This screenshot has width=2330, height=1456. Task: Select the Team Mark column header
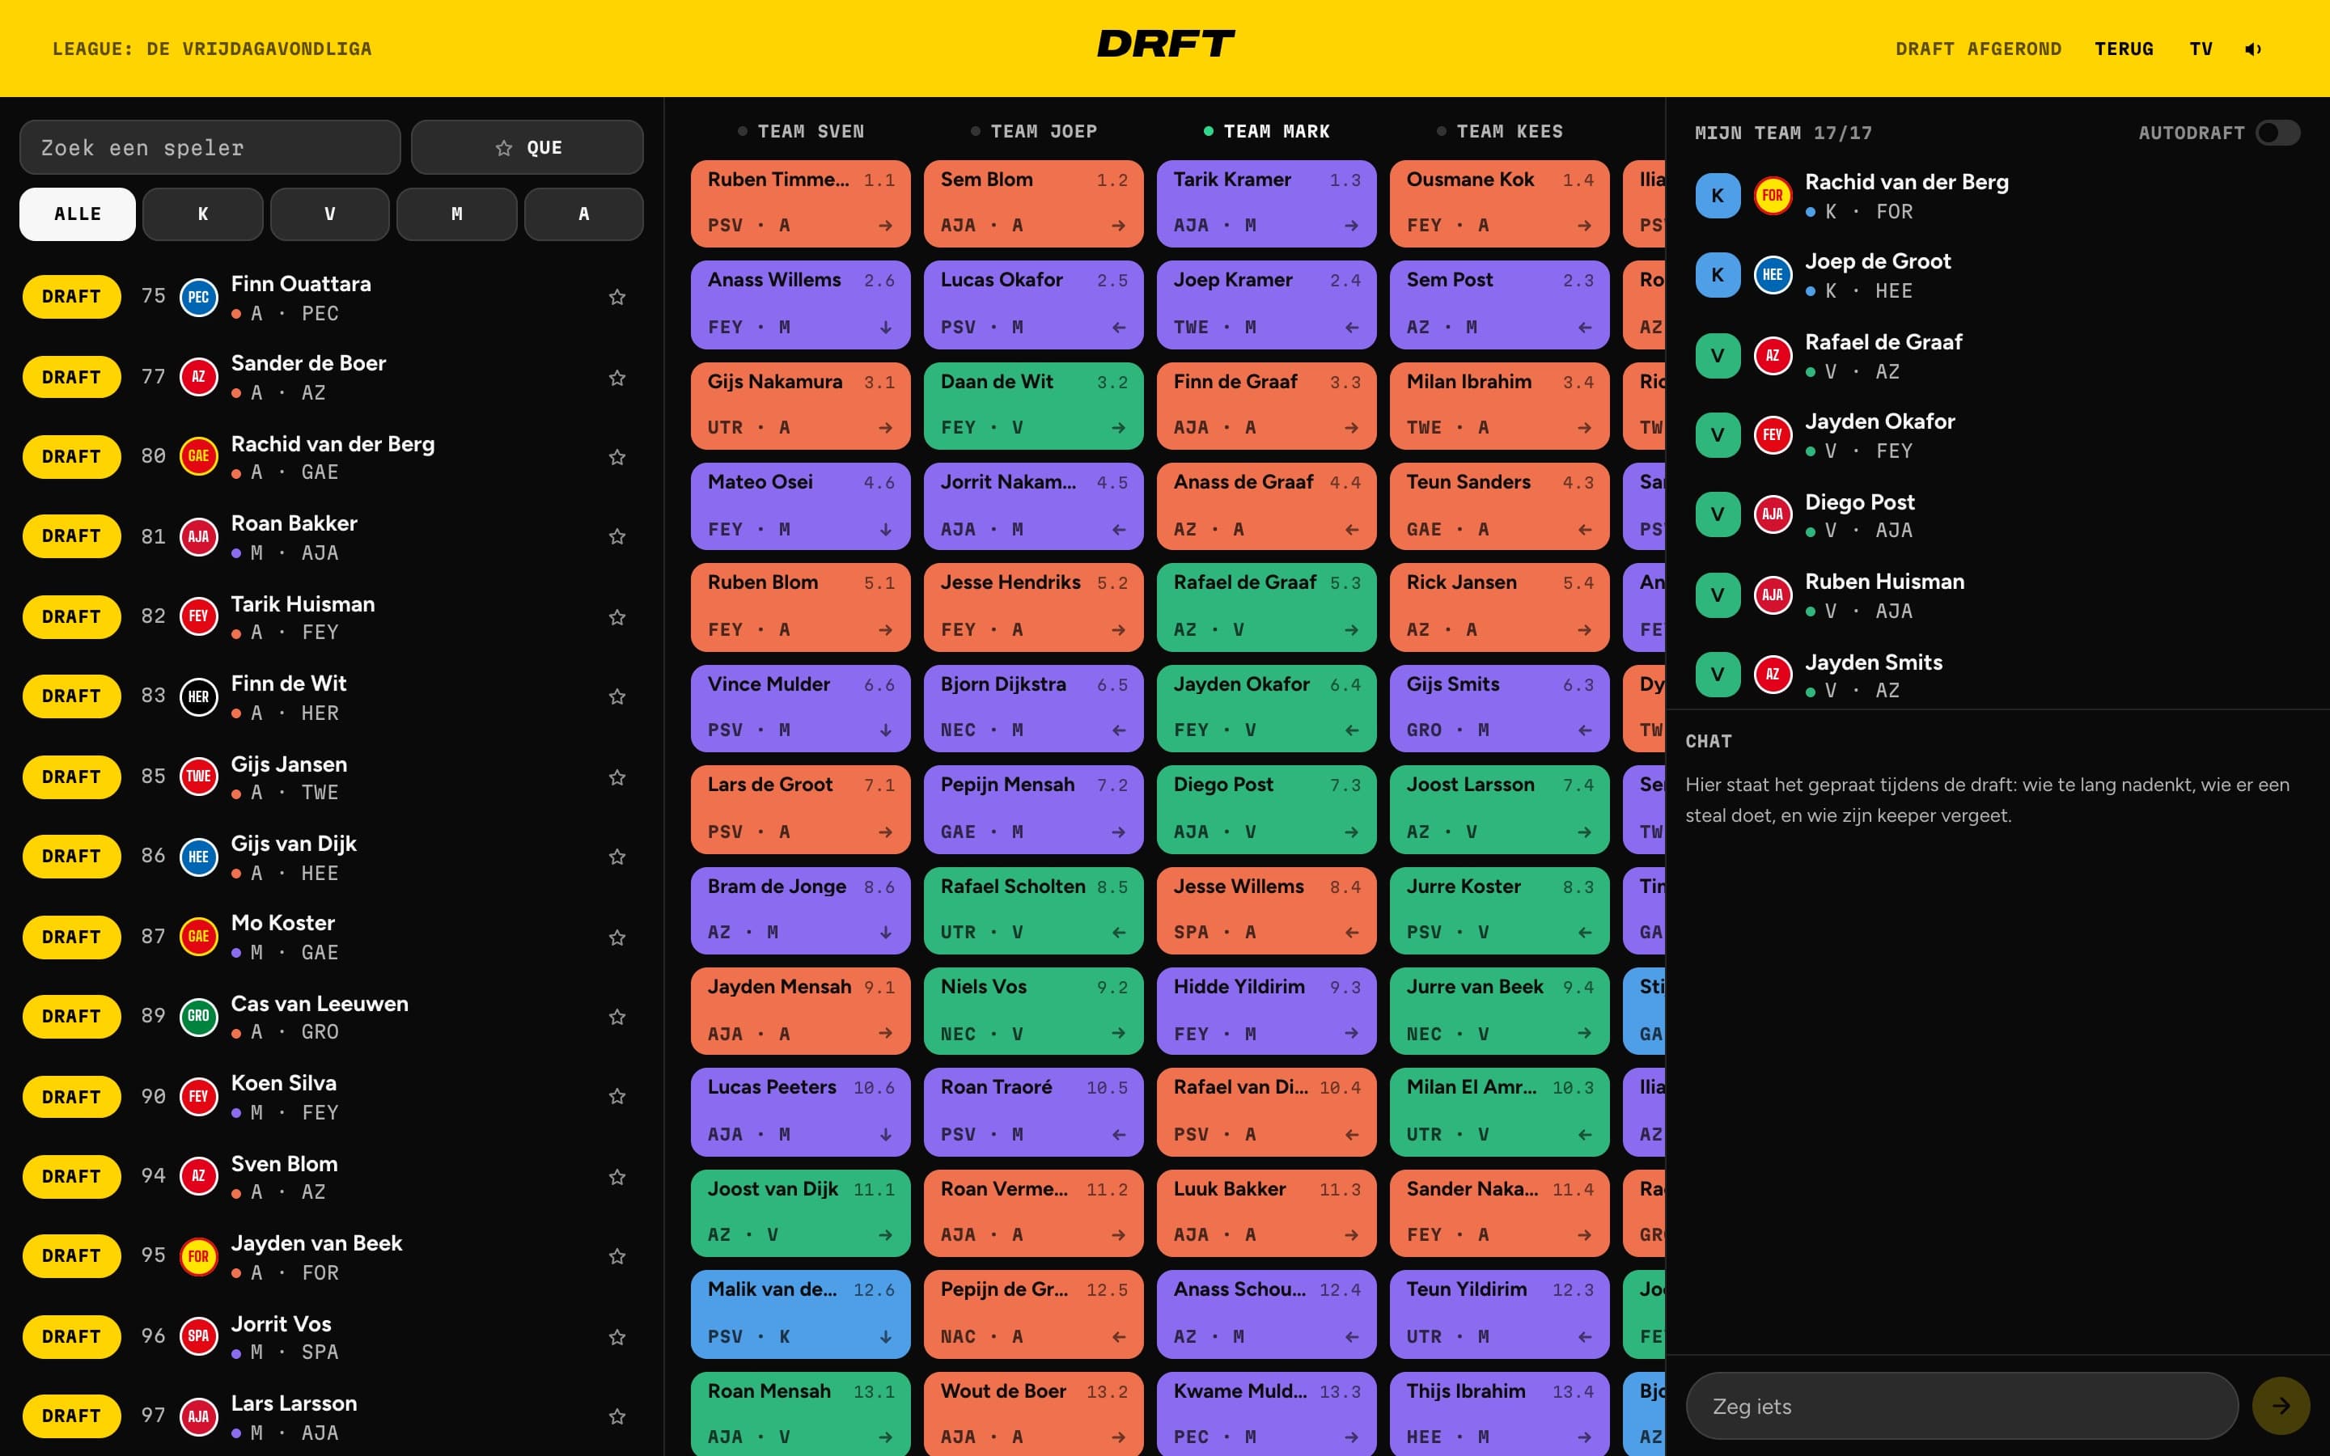(x=1267, y=131)
